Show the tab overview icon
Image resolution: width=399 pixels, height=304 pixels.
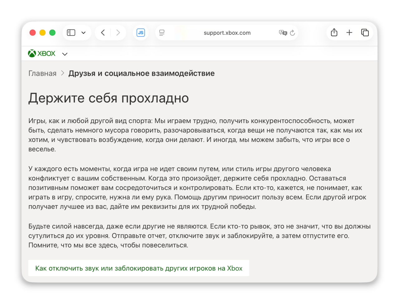click(x=365, y=32)
